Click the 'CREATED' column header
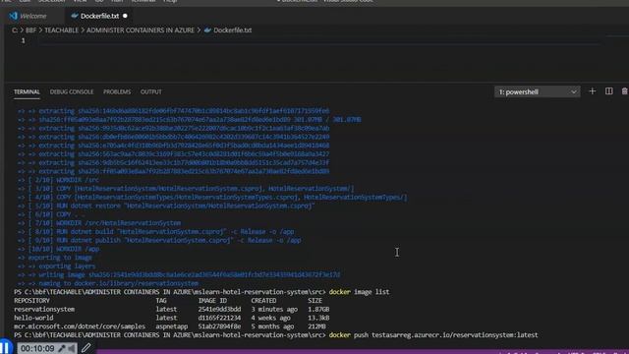629x354 pixels. (x=263, y=301)
